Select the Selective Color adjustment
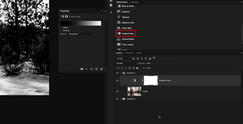The height and width of the screenshot is (124, 243). [128, 23]
